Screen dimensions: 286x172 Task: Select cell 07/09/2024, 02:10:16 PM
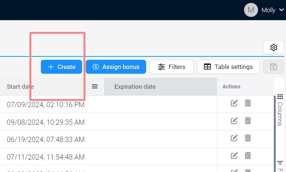click(46, 105)
